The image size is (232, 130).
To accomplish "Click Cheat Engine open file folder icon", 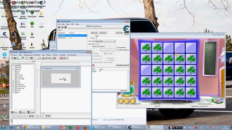I will (62, 27).
